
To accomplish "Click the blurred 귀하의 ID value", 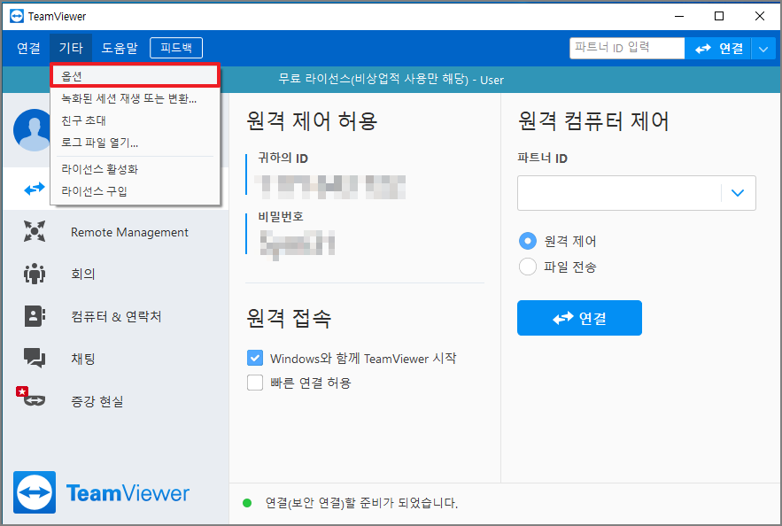I will (330, 187).
